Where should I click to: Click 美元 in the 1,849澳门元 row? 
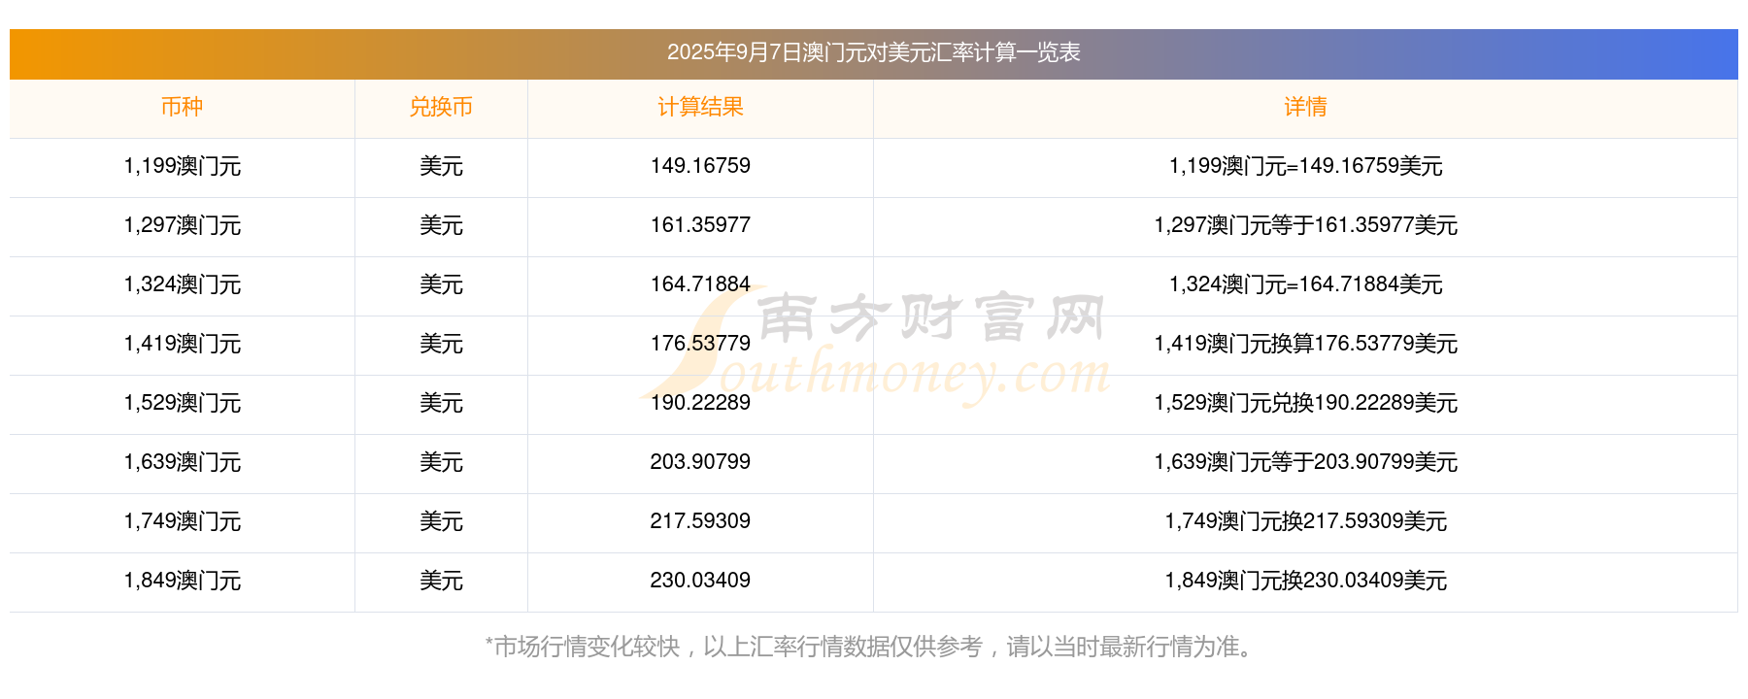coord(441,581)
